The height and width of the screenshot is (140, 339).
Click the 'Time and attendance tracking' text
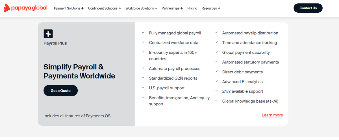click(249, 43)
